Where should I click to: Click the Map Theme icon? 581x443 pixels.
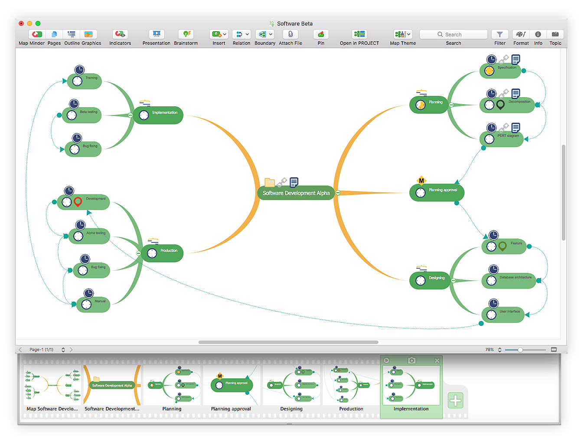click(400, 34)
